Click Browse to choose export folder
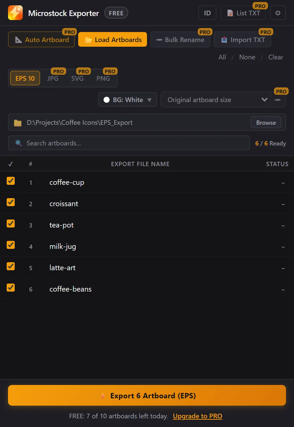Image resolution: width=294 pixels, height=427 pixels. (266, 122)
